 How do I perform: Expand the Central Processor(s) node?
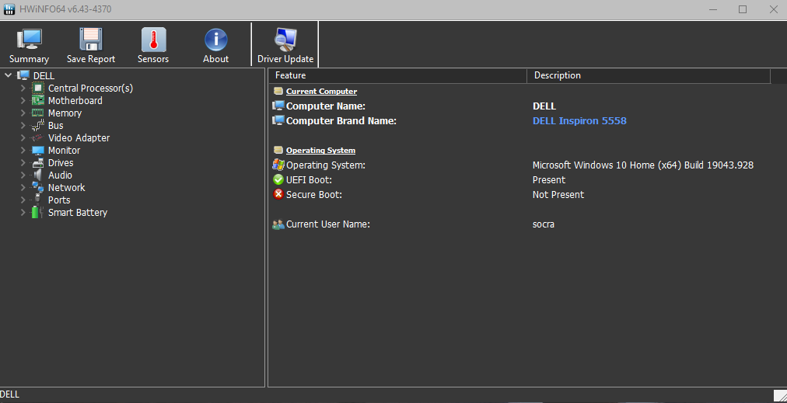(x=23, y=89)
